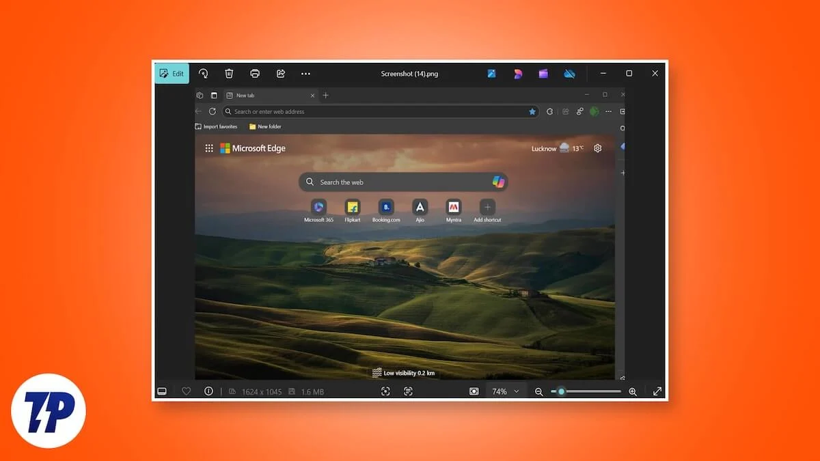Expand the 74% zoom level dropdown
The image size is (820, 461).
[x=516, y=391]
